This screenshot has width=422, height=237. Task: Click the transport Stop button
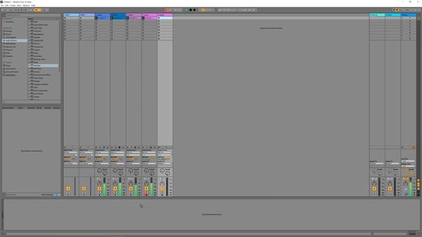(191, 10)
